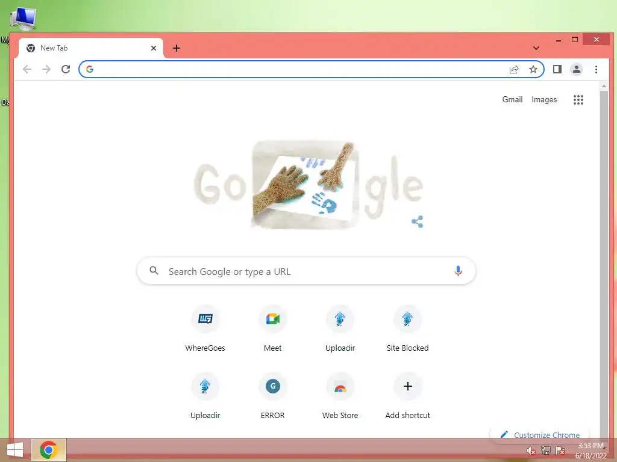Reload the current page

[x=66, y=70]
